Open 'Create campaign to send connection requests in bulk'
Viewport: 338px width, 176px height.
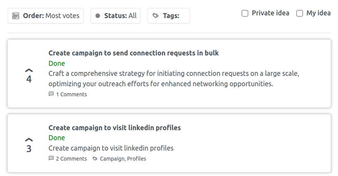tap(133, 53)
